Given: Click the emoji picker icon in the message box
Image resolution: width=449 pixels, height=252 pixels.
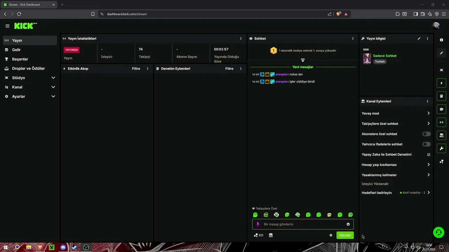Looking at the screenshot, I should coord(348,224).
